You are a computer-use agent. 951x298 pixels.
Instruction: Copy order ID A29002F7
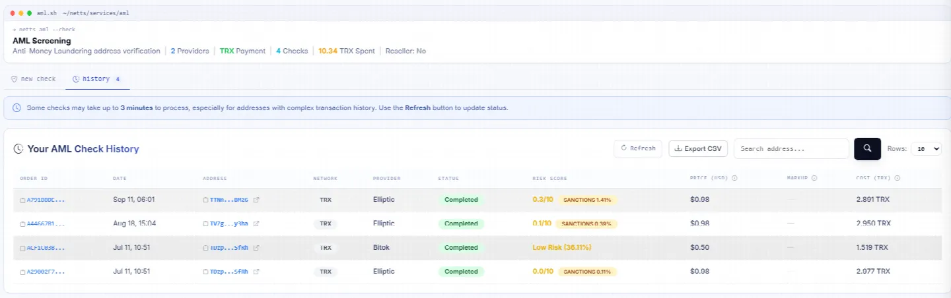(22, 272)
